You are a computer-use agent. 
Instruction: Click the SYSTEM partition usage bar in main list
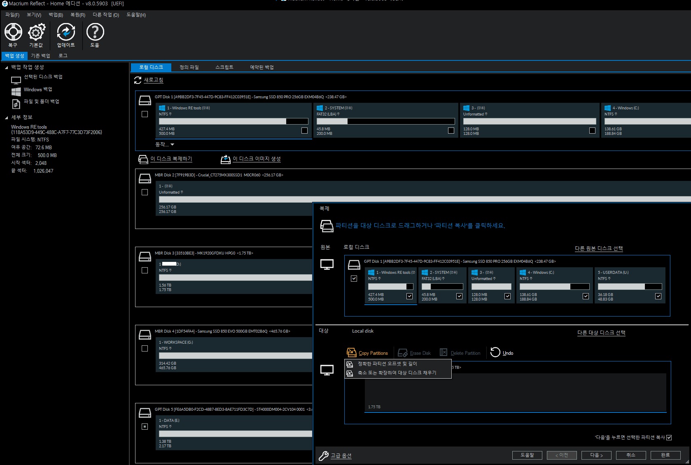385,121
